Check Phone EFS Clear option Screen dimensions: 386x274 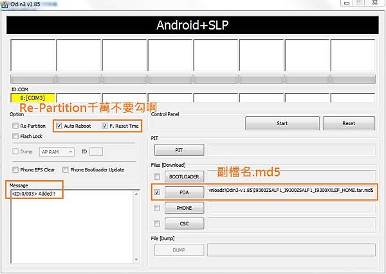[15, 169]
